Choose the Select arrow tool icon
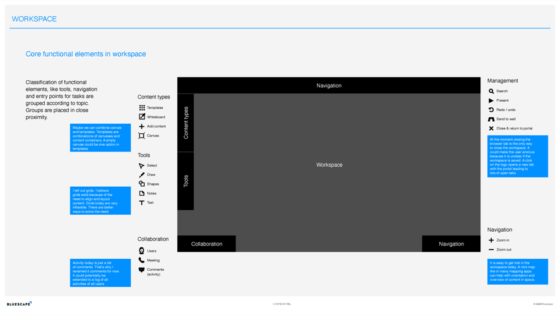560x315 pixels. (x=142, y=165)
